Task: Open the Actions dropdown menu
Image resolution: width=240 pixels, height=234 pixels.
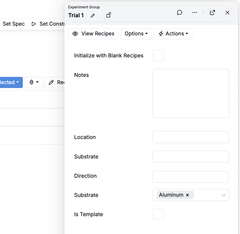Action: pyautogui.click(x=173, y=34)
